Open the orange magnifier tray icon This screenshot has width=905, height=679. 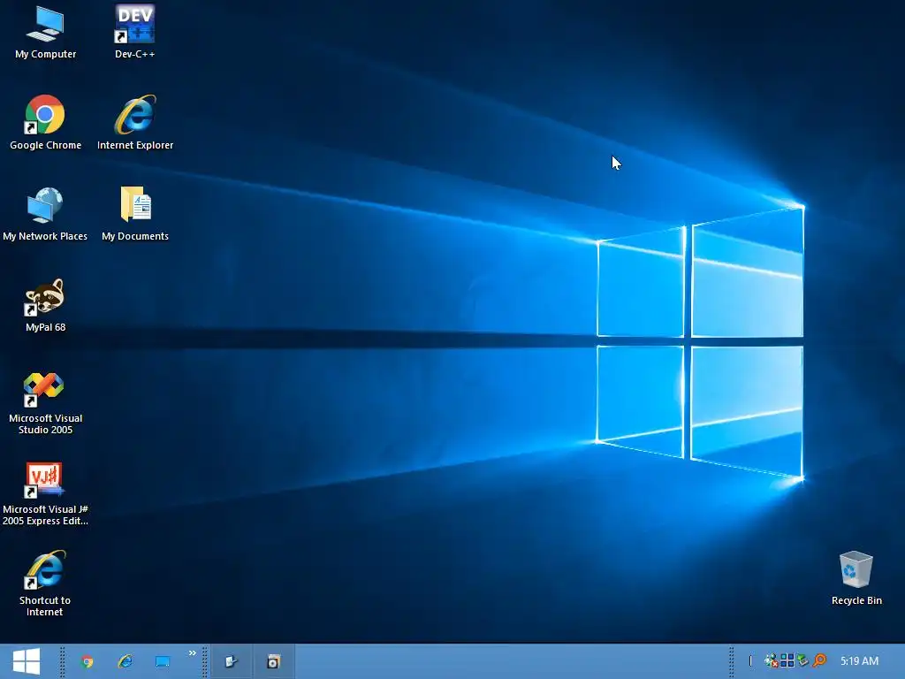tap(819, 660)
